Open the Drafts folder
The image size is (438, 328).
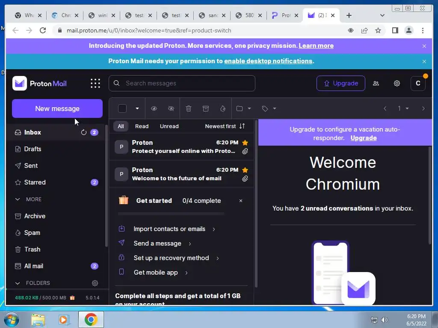[57, 149]
